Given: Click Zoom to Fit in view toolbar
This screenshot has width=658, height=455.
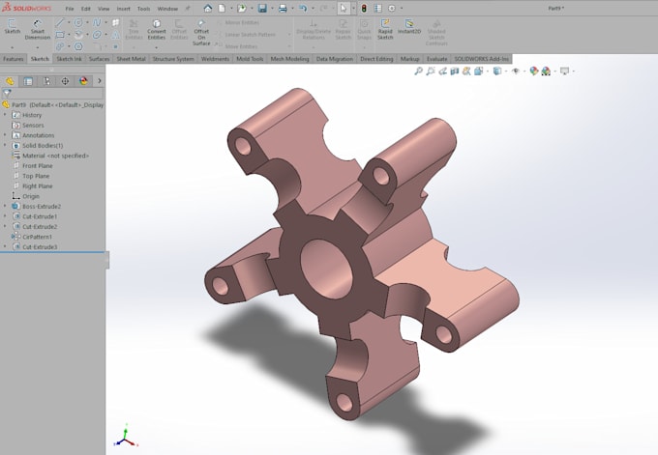Looking at the screenshot, I should (x=418, y=71).
